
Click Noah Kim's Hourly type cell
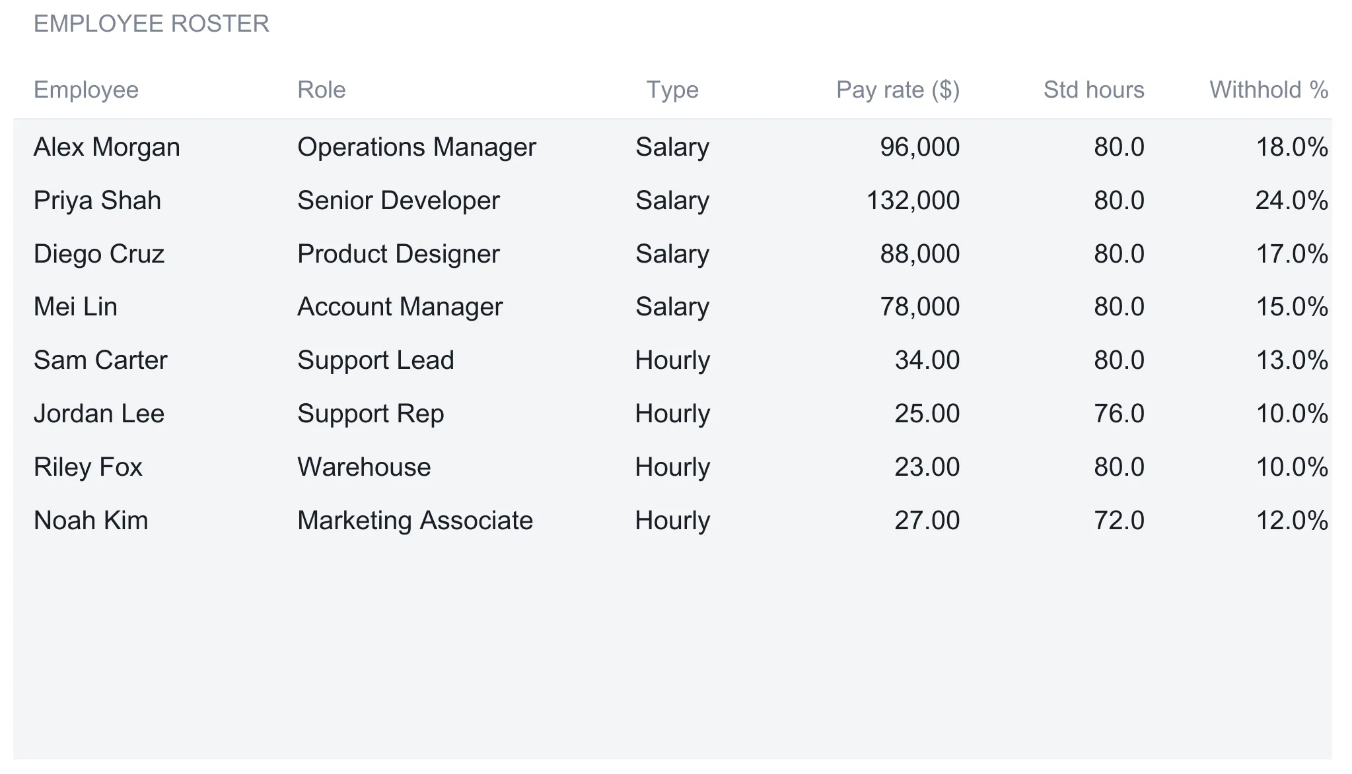click(672, 521)
